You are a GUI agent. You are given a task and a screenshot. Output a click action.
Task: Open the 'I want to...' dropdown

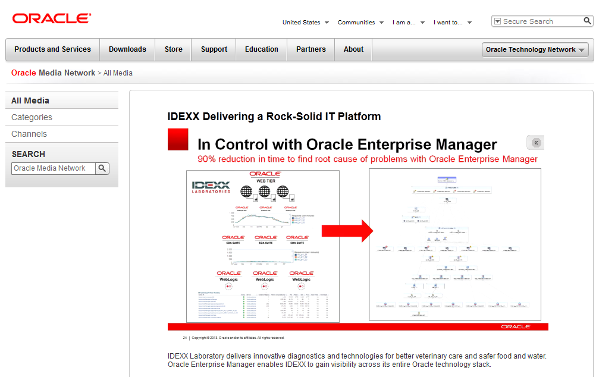click(x=452, y=23)
